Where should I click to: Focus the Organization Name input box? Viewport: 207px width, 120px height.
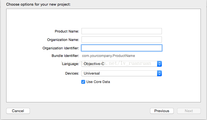coord(122,40)
